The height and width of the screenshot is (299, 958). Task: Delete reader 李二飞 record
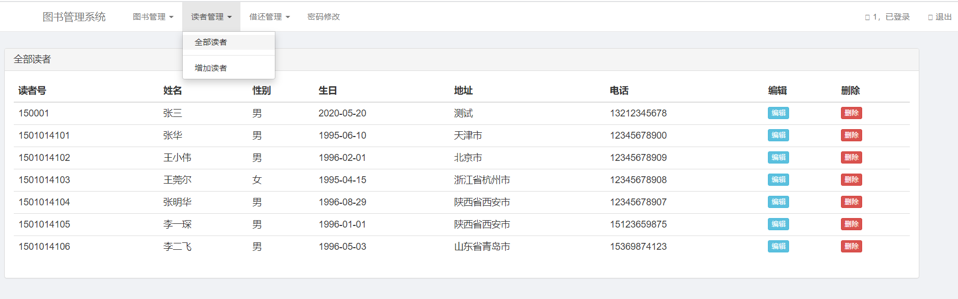click(x=852, y=246)
